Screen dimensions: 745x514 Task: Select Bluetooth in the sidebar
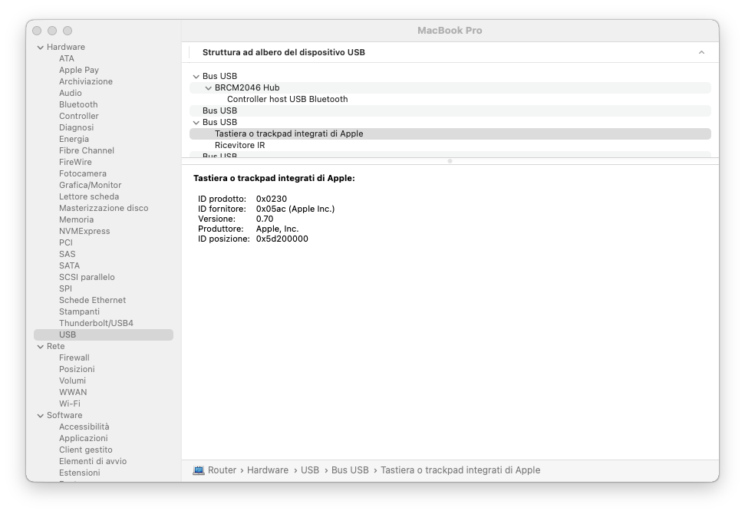[x=78, y=104]
